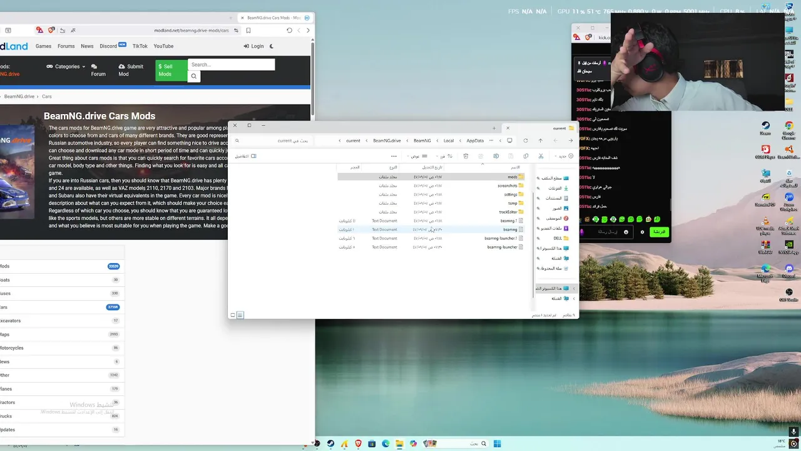
Task: Click the Login link on ModLand
Action: click(253, 46)
